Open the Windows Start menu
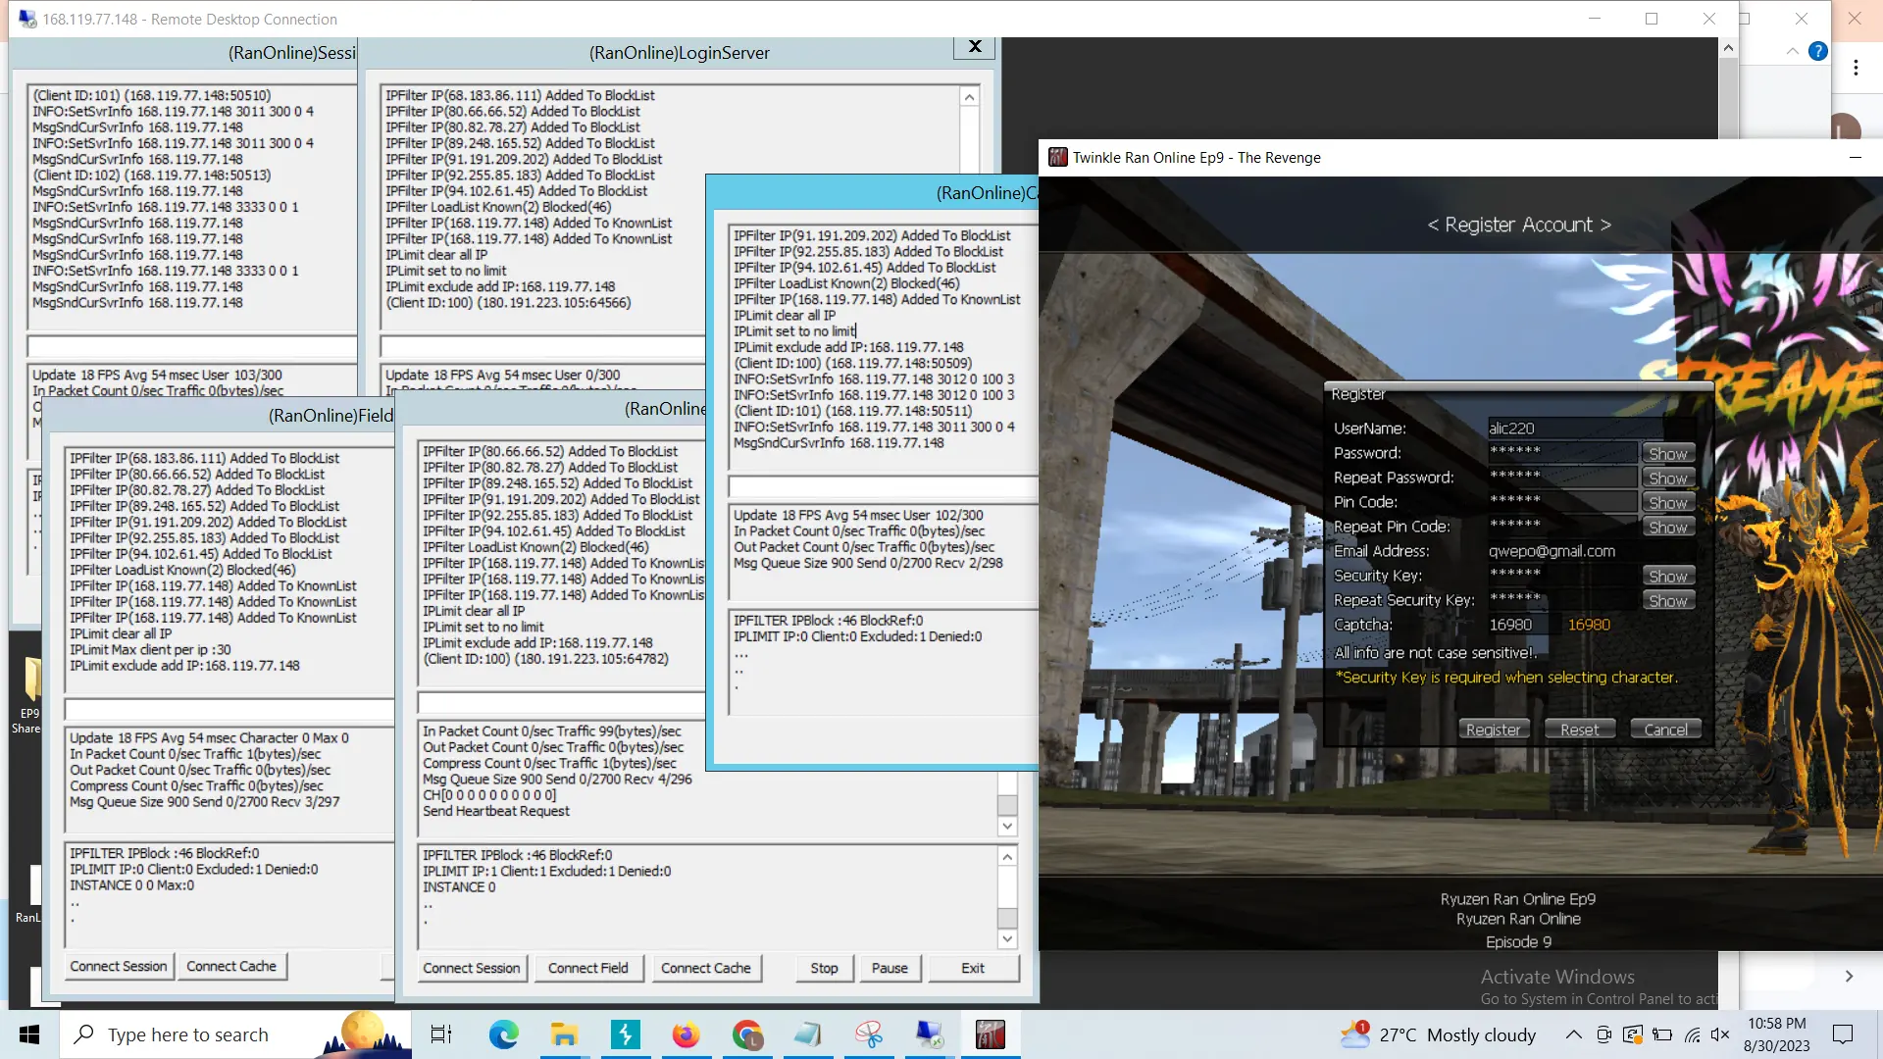Image resolution: width=1883 pixels, height=1059 pixels. click(x=29, y=1034)
